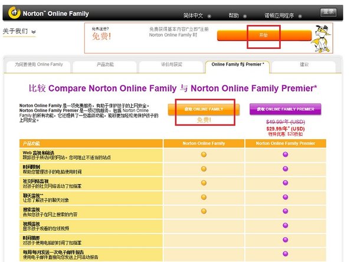Viewport: 354px width, 262px height.
Task: Open the 为何要使用 Online Family tab
Action: [38, 64]
